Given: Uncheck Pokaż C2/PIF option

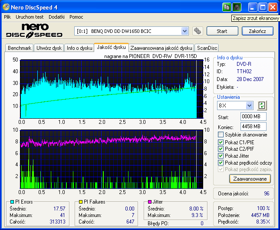Looking at the screenshot, I should coord(221,149).
